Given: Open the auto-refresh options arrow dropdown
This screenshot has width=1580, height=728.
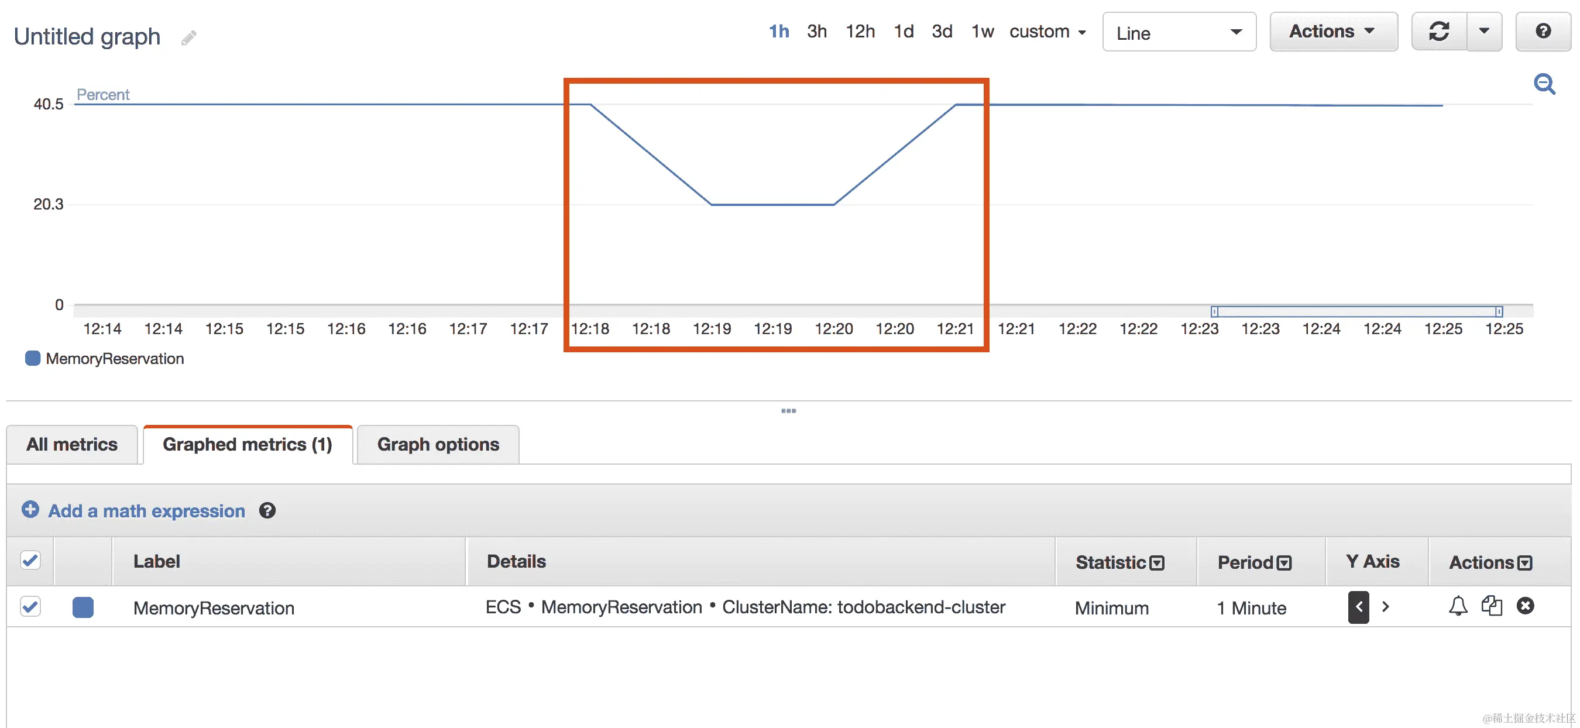Looking at the screenshot, I should pos(1483,31).
